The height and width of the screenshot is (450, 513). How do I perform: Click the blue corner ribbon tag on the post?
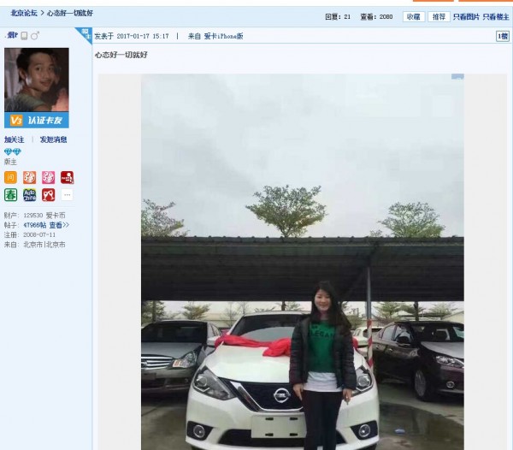85,34
